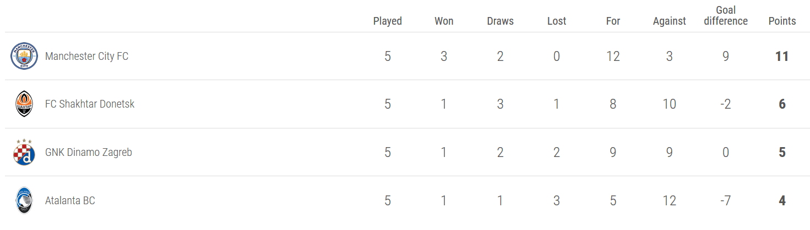
Task: Click the Won column header
Action: 444,21
